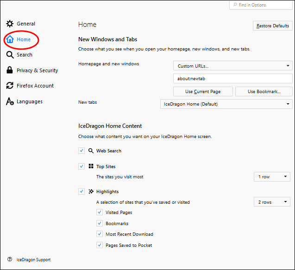Open the IceDragon Home (Default) dropdown
The width and height of the screenshot is (295, 270).
click(226, 104)
